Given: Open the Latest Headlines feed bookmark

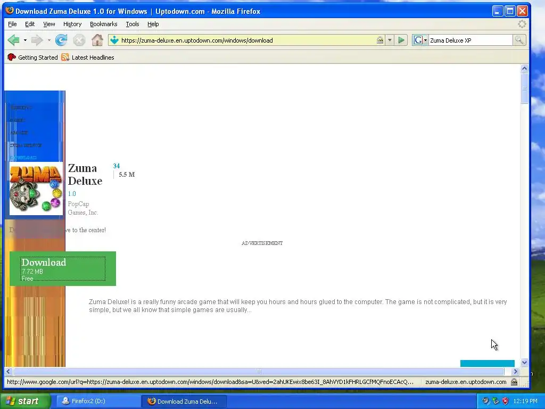Looking at the screenshot, I should tap(88, 58).
